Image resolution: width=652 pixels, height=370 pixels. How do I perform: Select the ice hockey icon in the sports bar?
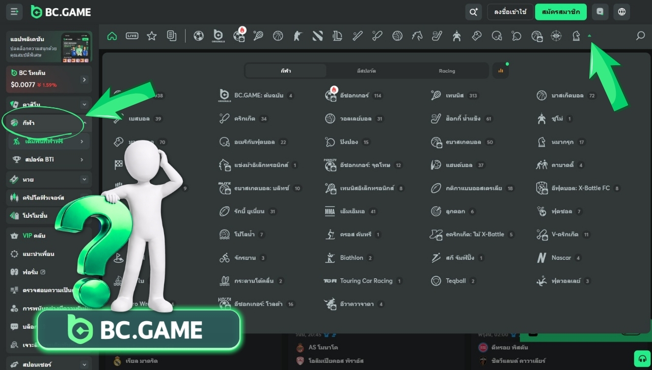click(437, 36)
